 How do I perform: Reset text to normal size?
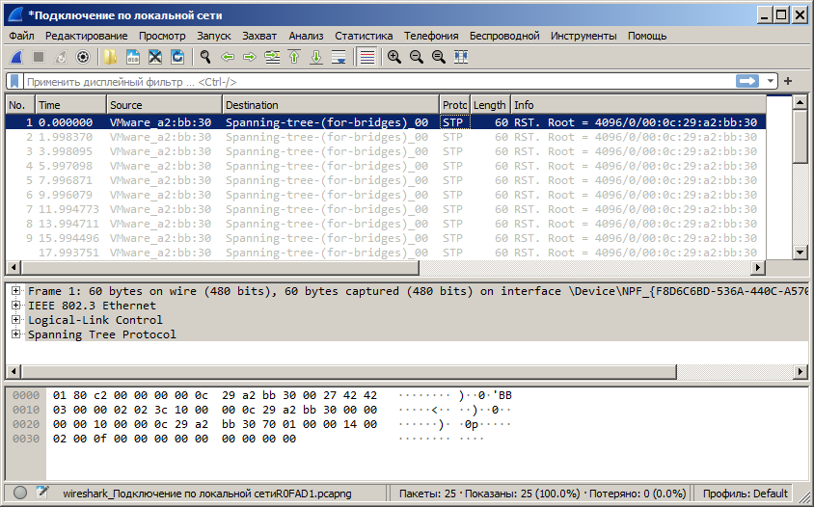click(439, 57)
